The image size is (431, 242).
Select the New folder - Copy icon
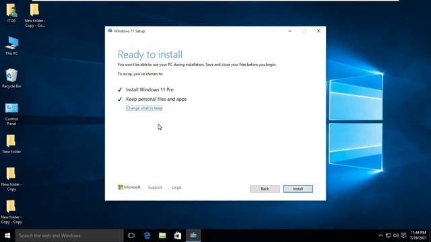pyautogui.click(x=11, y=179)
